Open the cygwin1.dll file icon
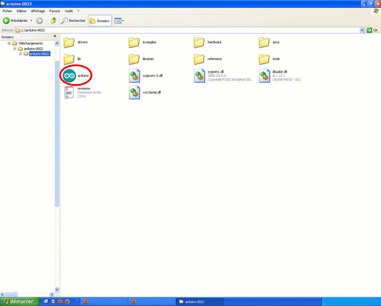Image resolution: width=381 pixels, height=306 pixels. click(200, 76)
